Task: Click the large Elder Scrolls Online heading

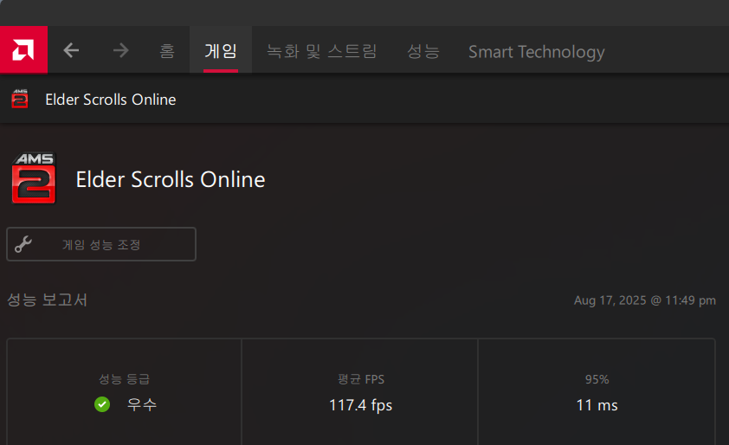Action: tap(171, 179)
